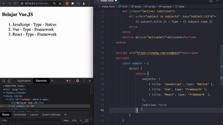Viewport: 223px width, 125px height.
Task: Click list item React - Type - Framework
Action: (34, 34)
